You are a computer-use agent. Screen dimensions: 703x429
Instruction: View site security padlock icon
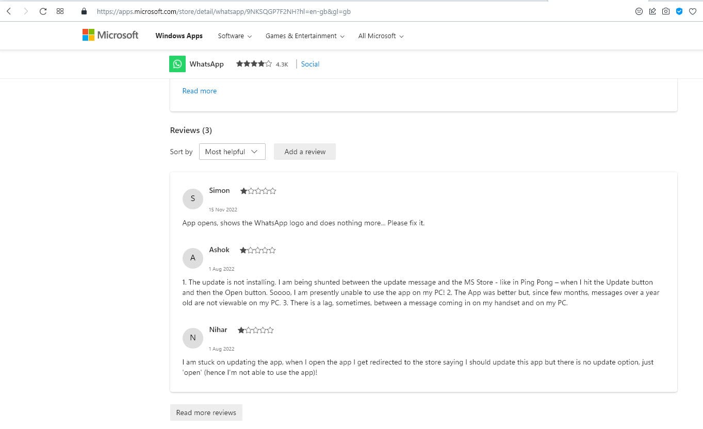[x=84, y=11]
